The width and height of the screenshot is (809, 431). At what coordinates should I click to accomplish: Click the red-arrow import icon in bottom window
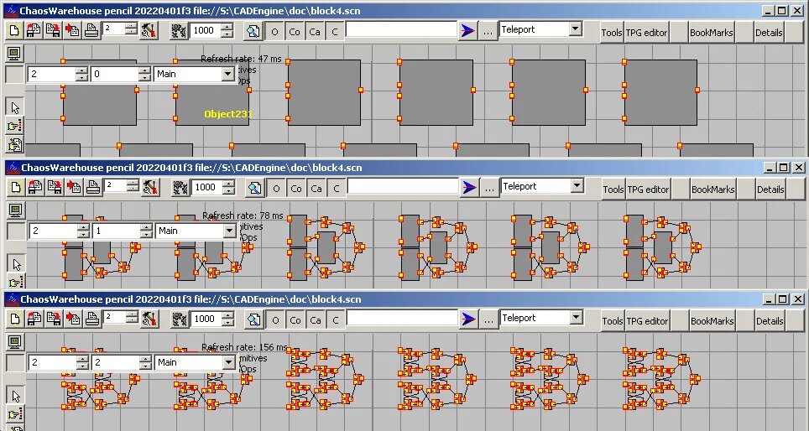73,319
